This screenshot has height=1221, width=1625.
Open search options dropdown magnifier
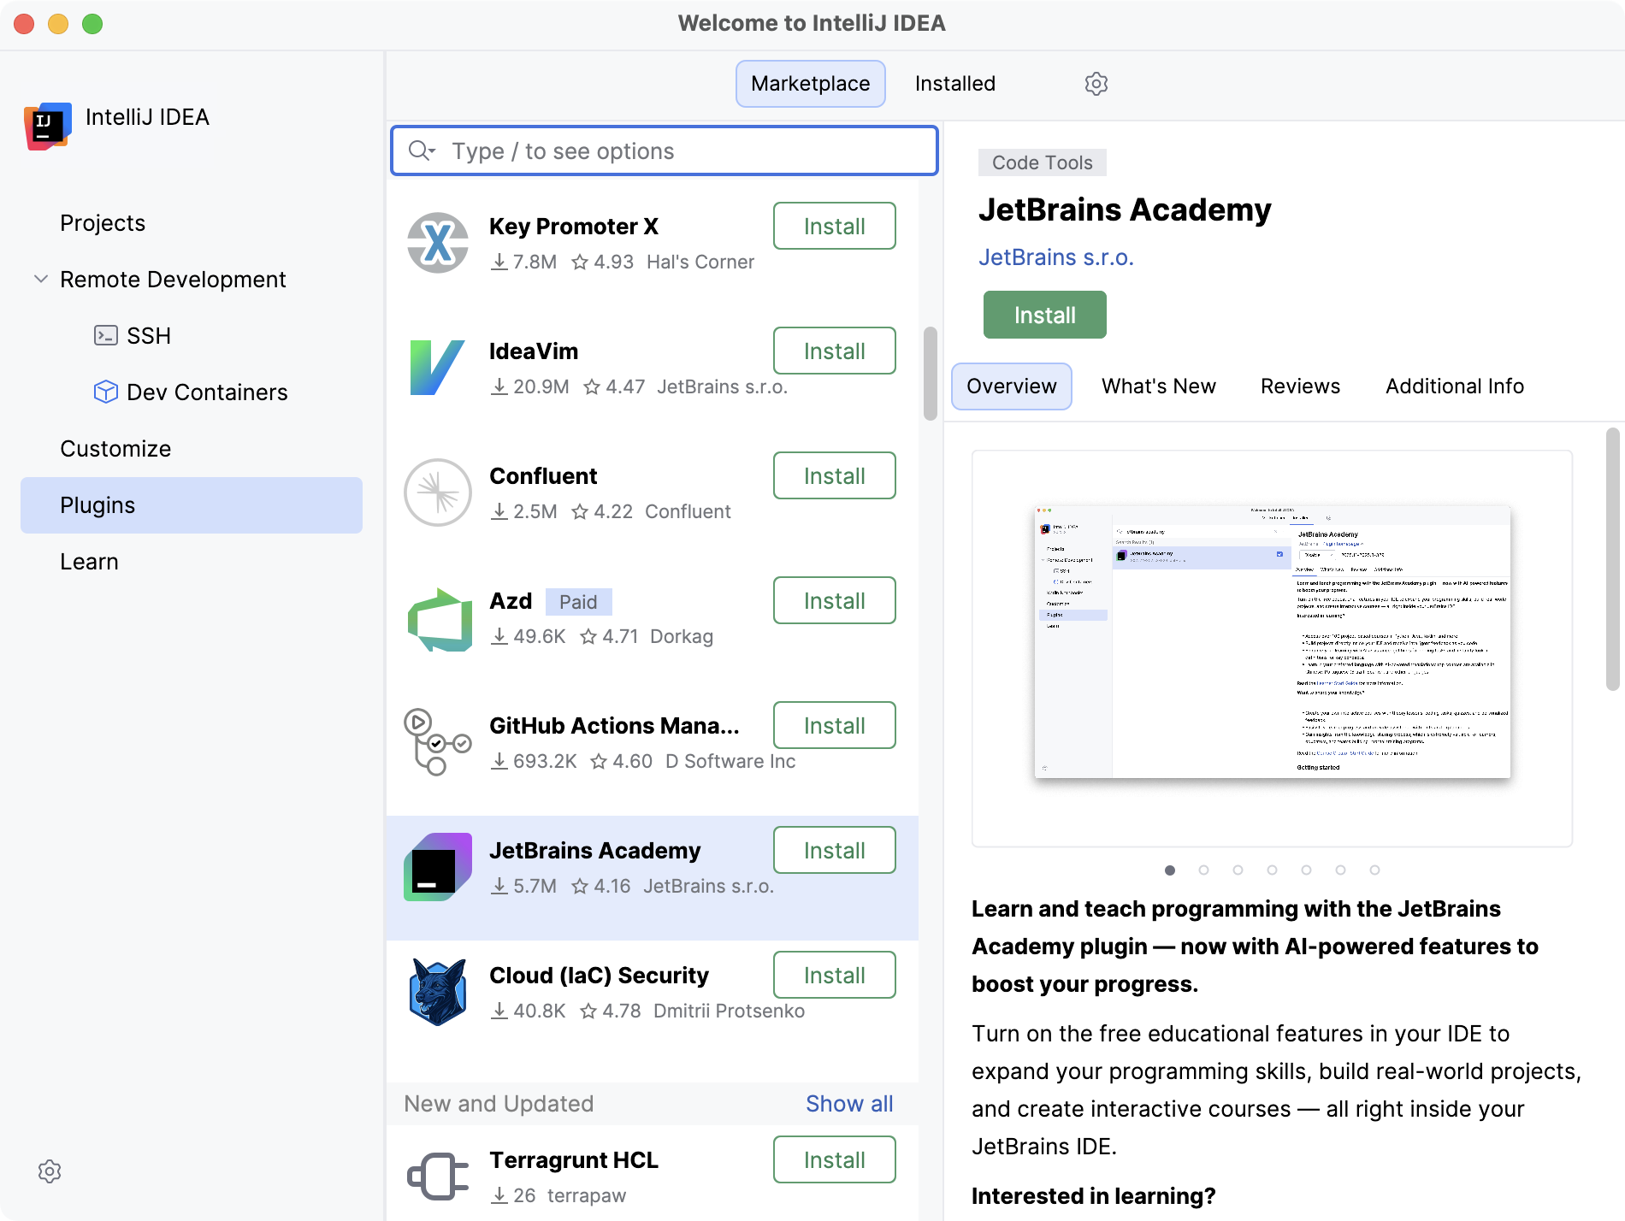422,151
